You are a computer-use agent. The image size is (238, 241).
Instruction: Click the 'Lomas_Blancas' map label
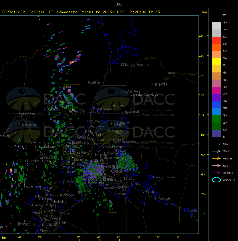(164, 177)
